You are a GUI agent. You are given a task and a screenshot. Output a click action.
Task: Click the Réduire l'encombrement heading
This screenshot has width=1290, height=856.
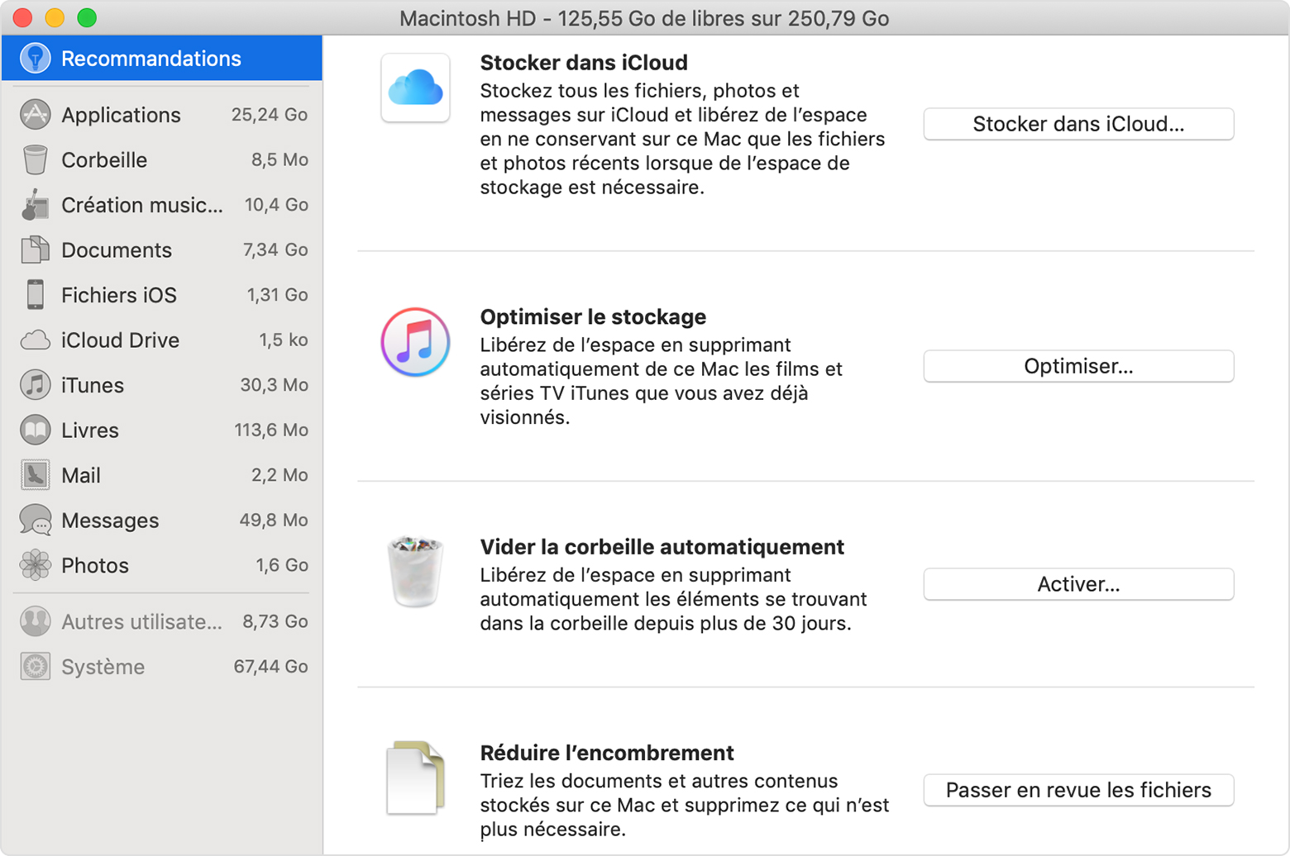click(x=607, y=753)
